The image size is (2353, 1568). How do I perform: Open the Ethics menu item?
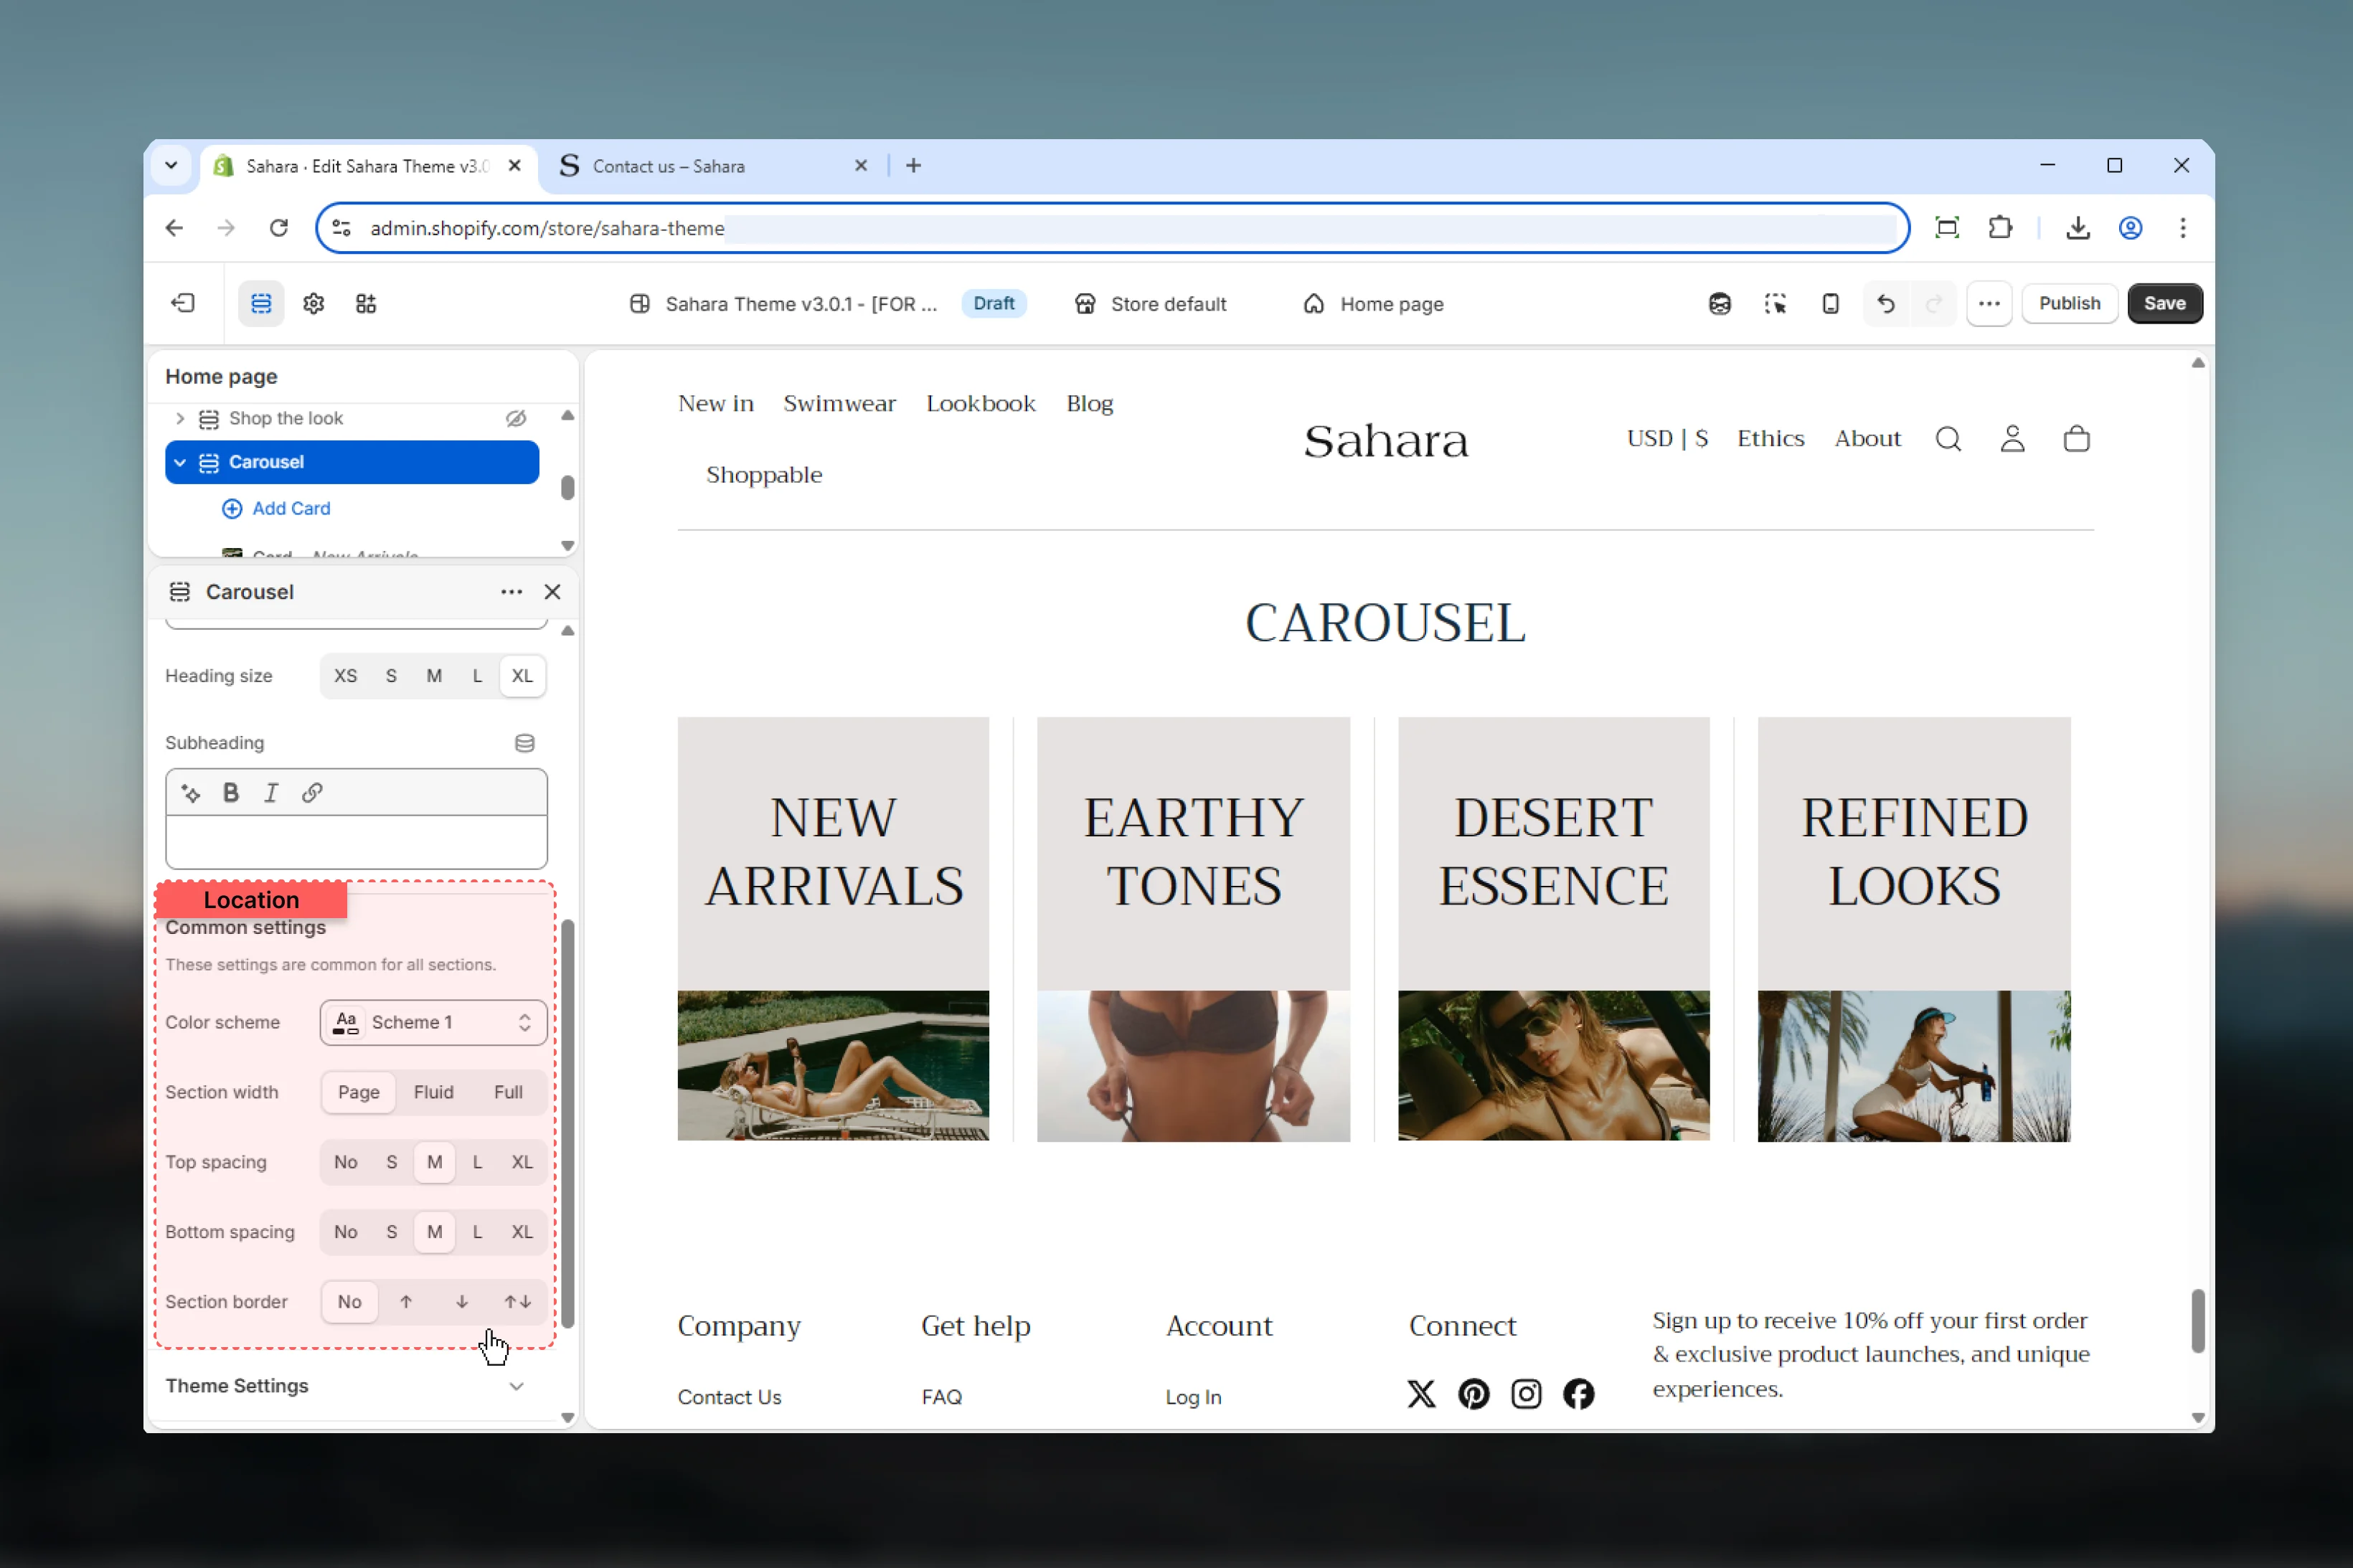pyautogui.click(x=1770, y=438)
